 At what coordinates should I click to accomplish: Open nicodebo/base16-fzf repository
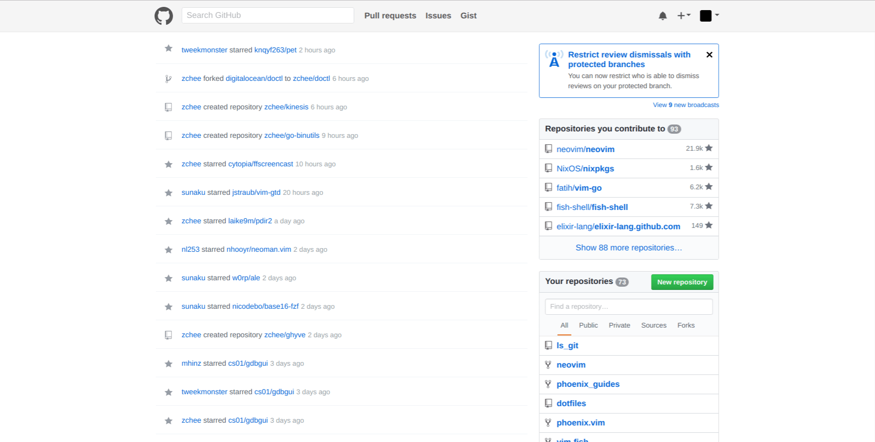(x=265, y=306)
